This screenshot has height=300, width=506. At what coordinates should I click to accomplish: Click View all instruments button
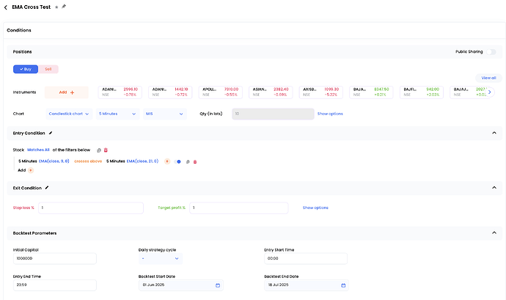click(488, 78)
